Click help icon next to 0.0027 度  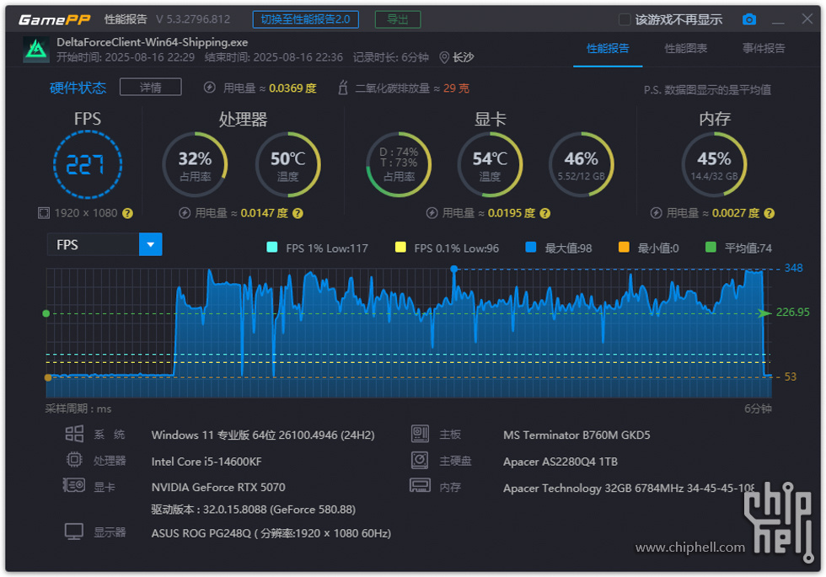(769, 213)
